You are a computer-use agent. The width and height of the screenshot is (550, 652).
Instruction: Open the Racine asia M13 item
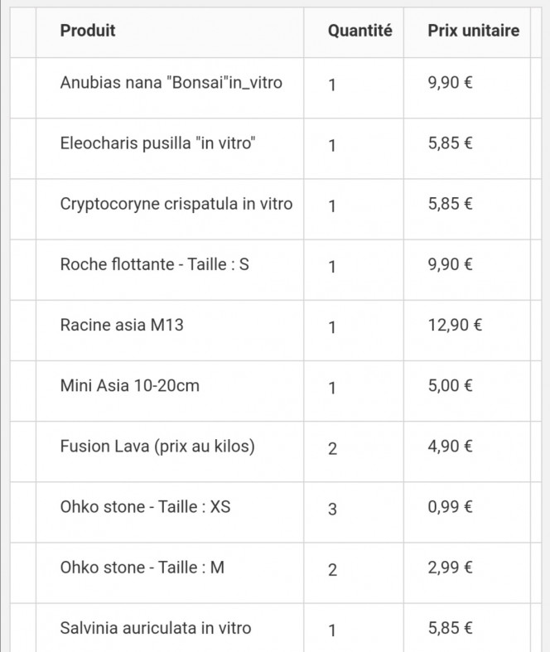pos(122,325)
